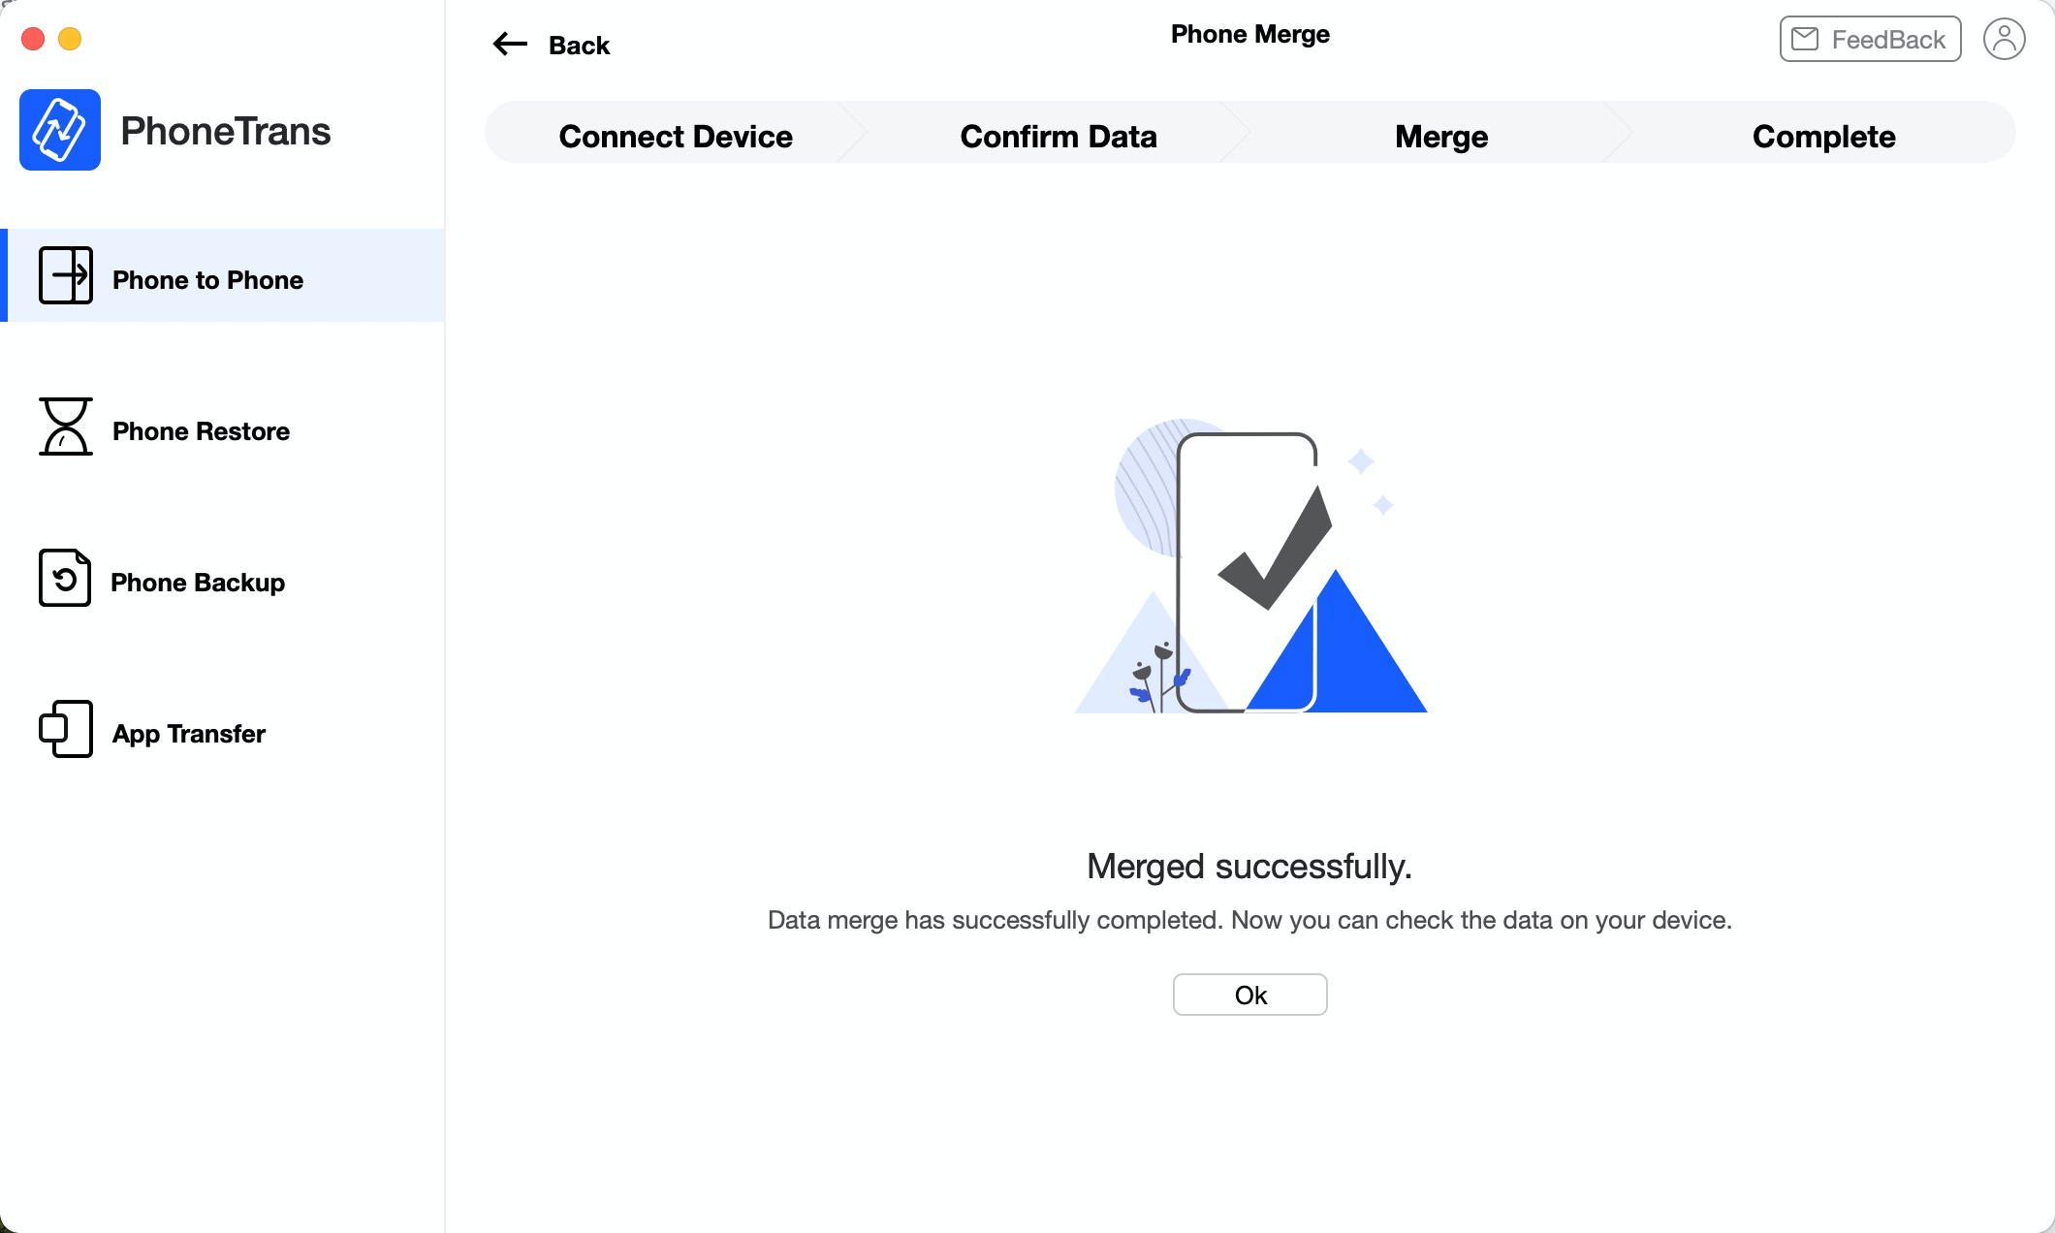Click the back arrow icon
Screen dimensions: 2055x1233
click(510, 45)
